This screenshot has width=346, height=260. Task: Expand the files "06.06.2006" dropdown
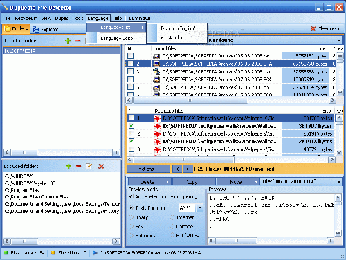[338, 182]
